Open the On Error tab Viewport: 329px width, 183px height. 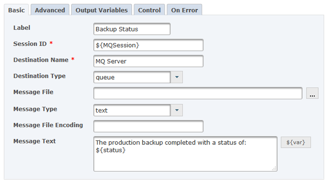click(185, 10)
